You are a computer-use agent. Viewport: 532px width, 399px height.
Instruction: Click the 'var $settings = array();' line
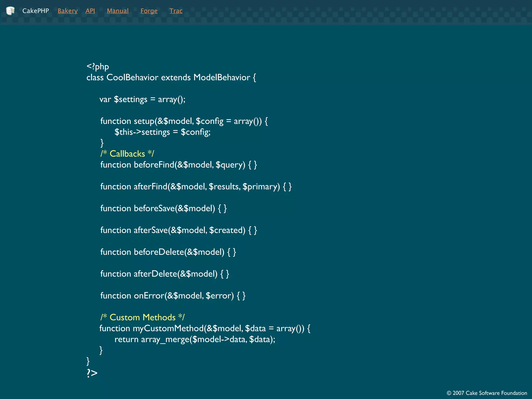click(x=142, y=99)
